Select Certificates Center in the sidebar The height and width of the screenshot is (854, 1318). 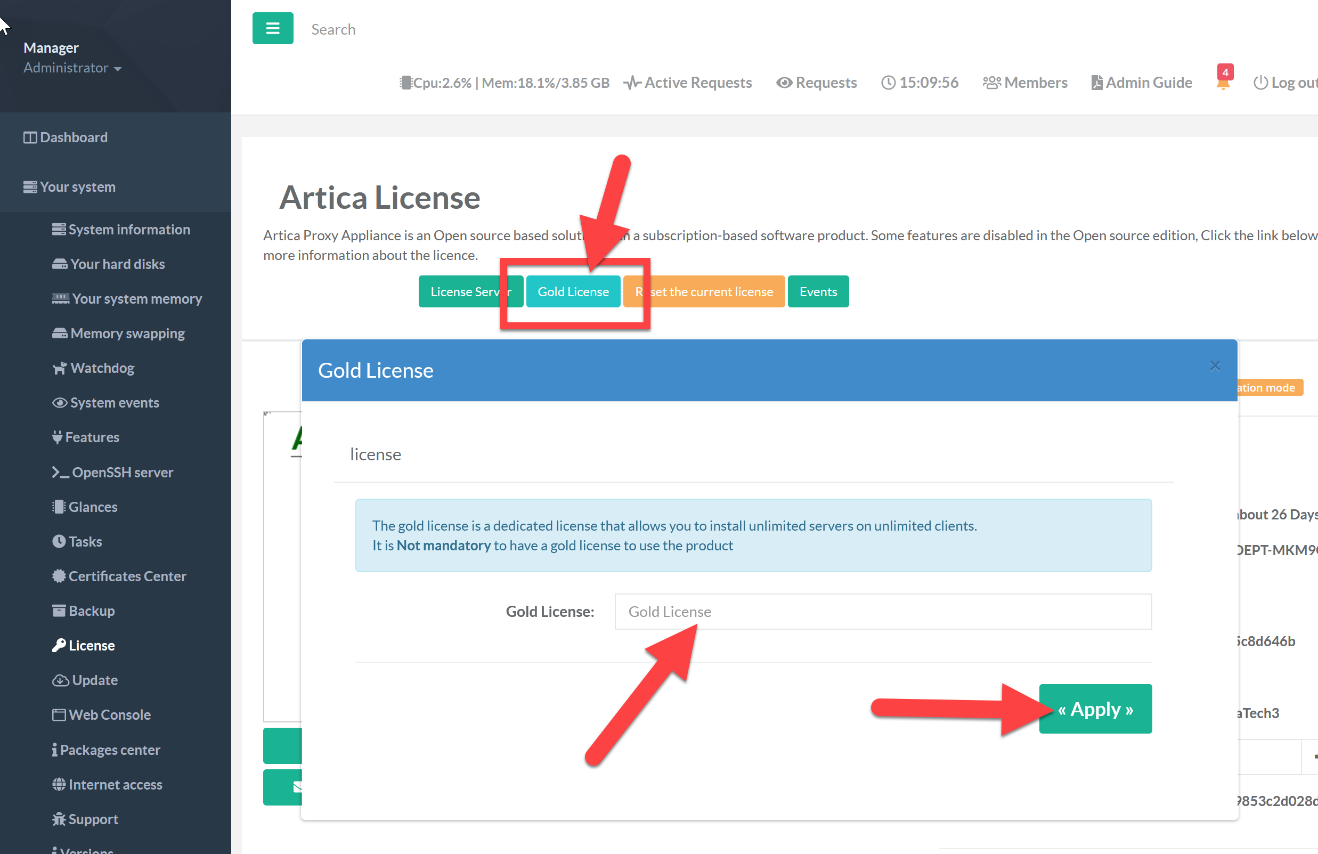click(127, 576)
